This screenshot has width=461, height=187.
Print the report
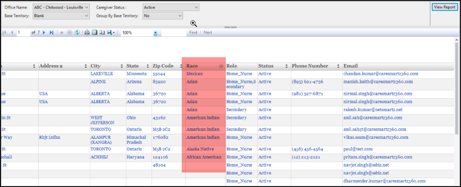click(x=87, y=32)
